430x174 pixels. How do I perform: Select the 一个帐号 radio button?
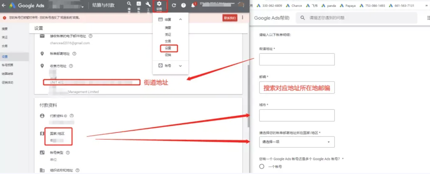[x=262, y=166]
